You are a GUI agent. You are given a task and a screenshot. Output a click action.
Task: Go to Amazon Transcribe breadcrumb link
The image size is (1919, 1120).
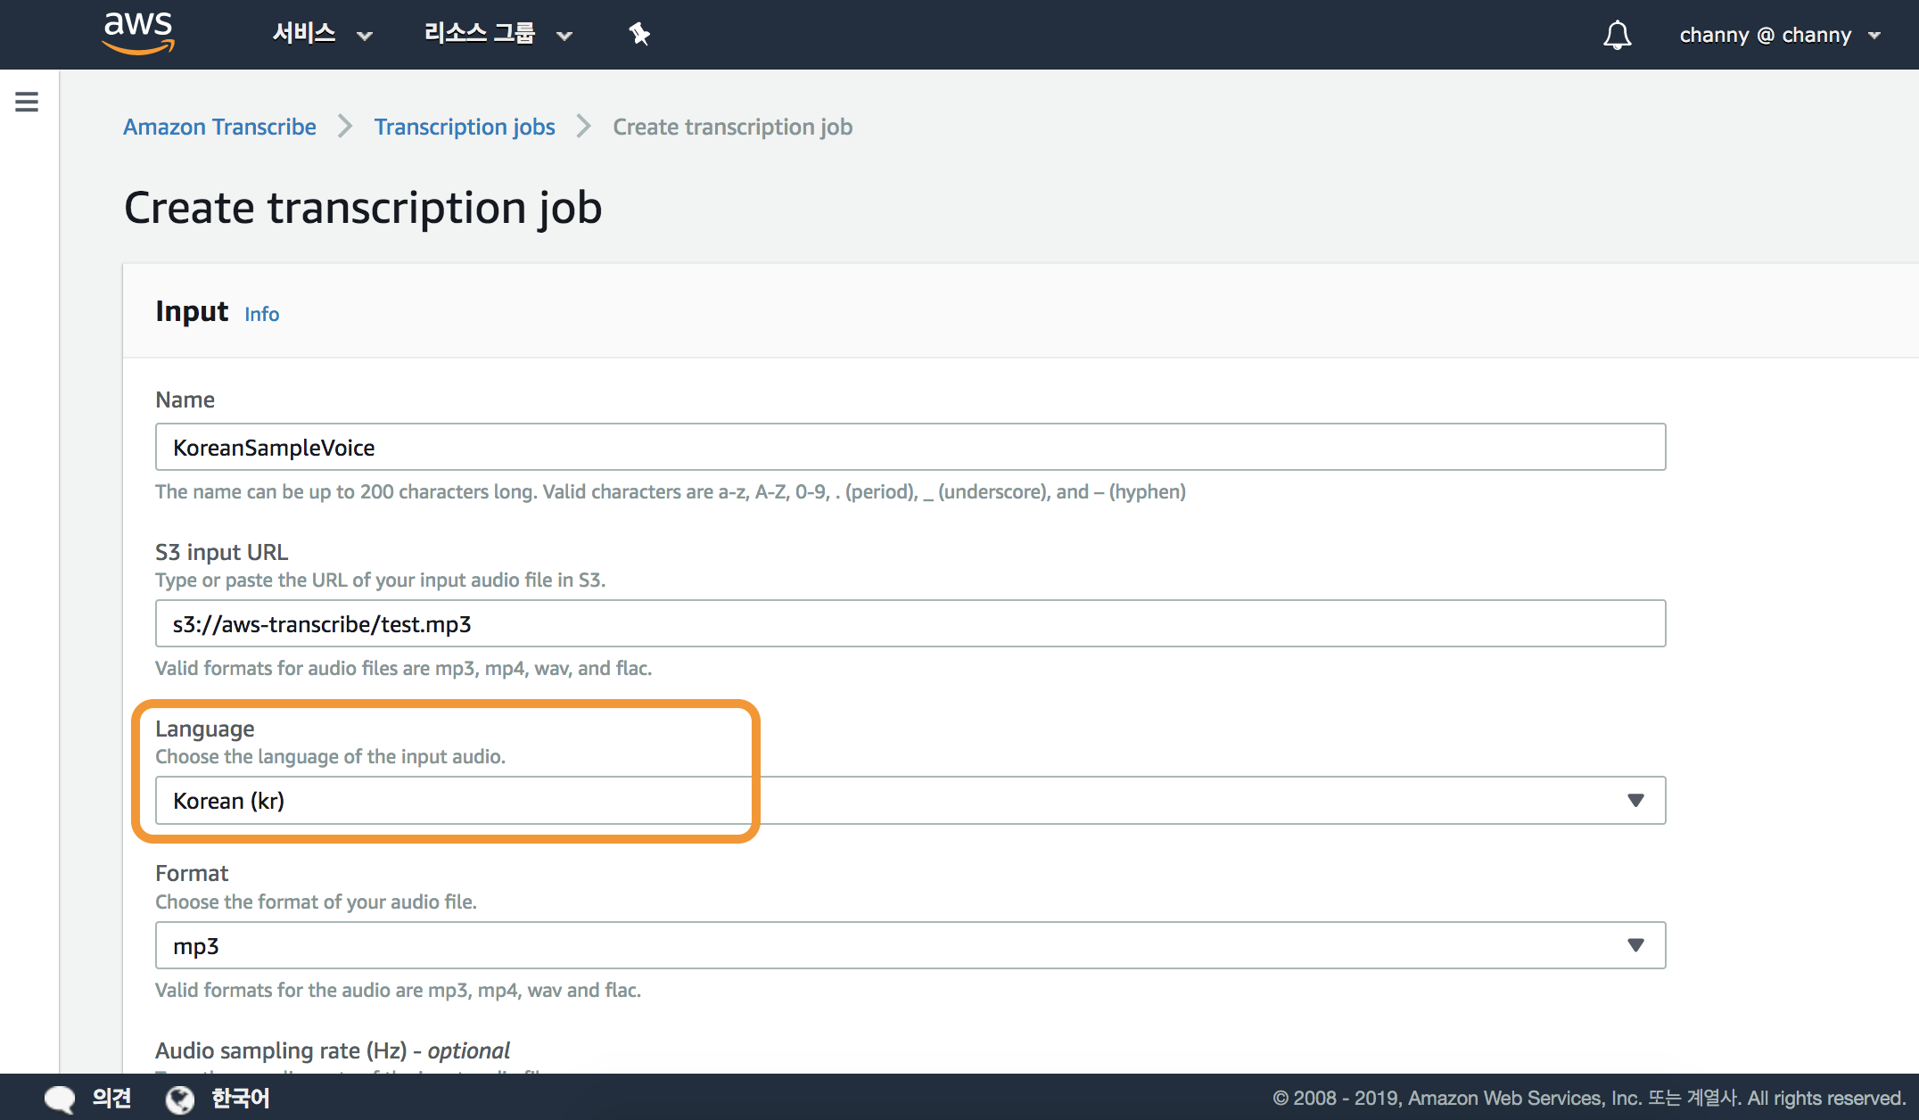(219, 127)
